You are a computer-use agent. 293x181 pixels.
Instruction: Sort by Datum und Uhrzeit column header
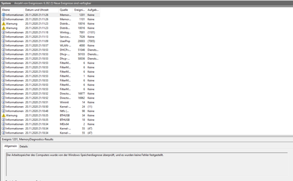(x=41, y=10)
